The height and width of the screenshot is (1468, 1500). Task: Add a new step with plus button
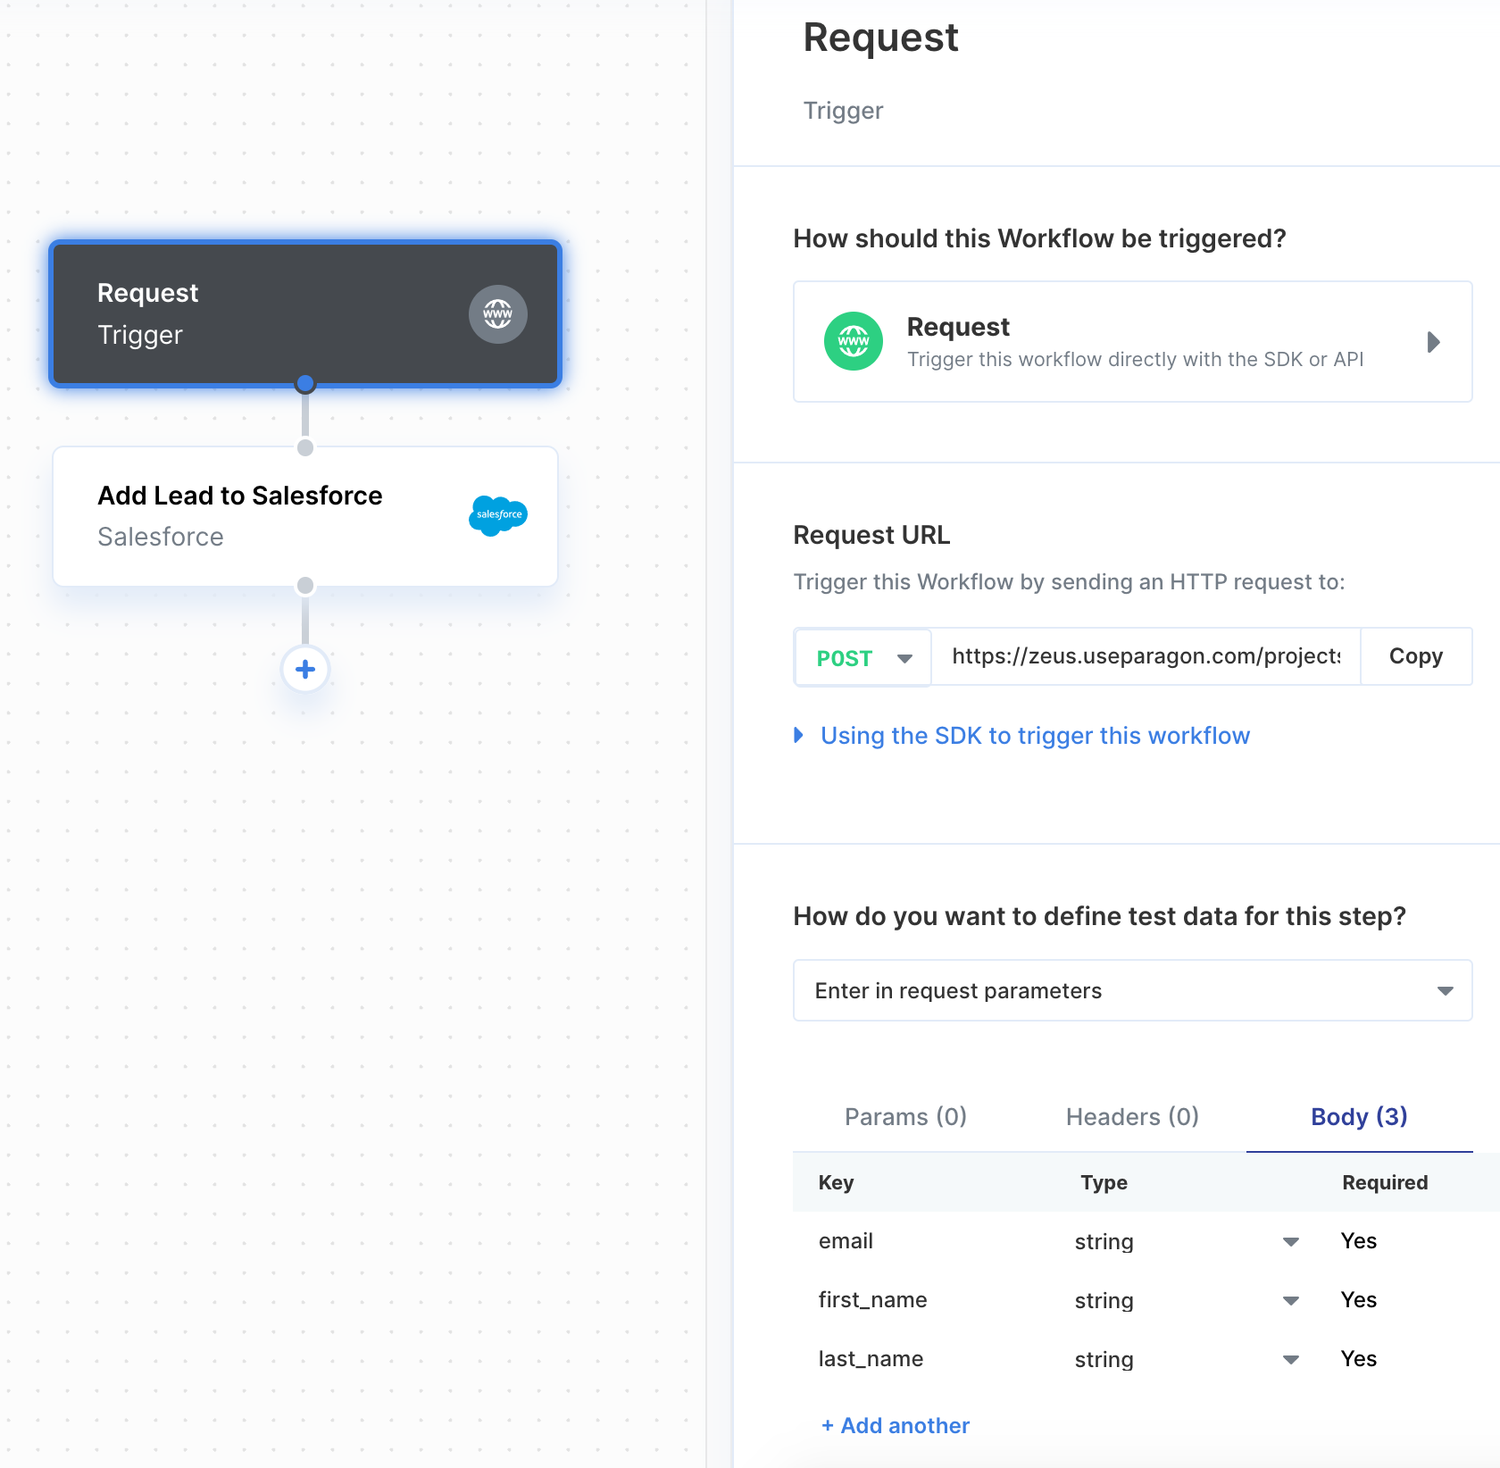pyautogui.click(x=305, y=670)
